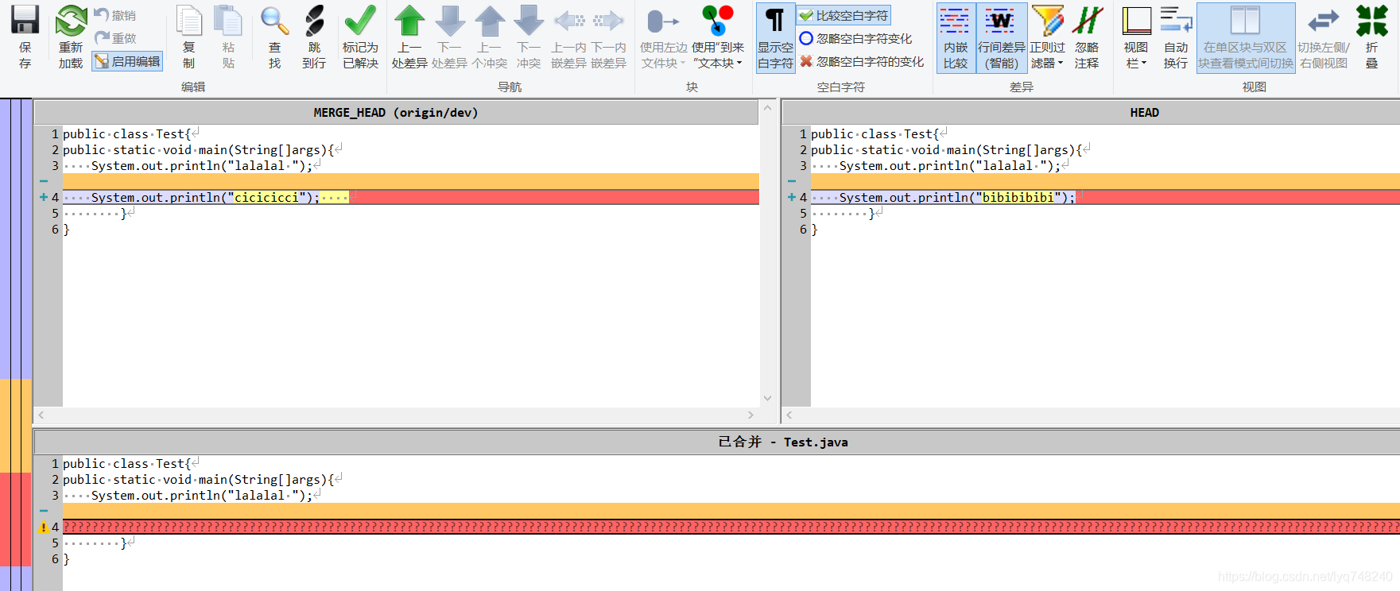Click red conflict section in overview margin
This screenshot has width=1400, height=591.
[x=16, y=520]
